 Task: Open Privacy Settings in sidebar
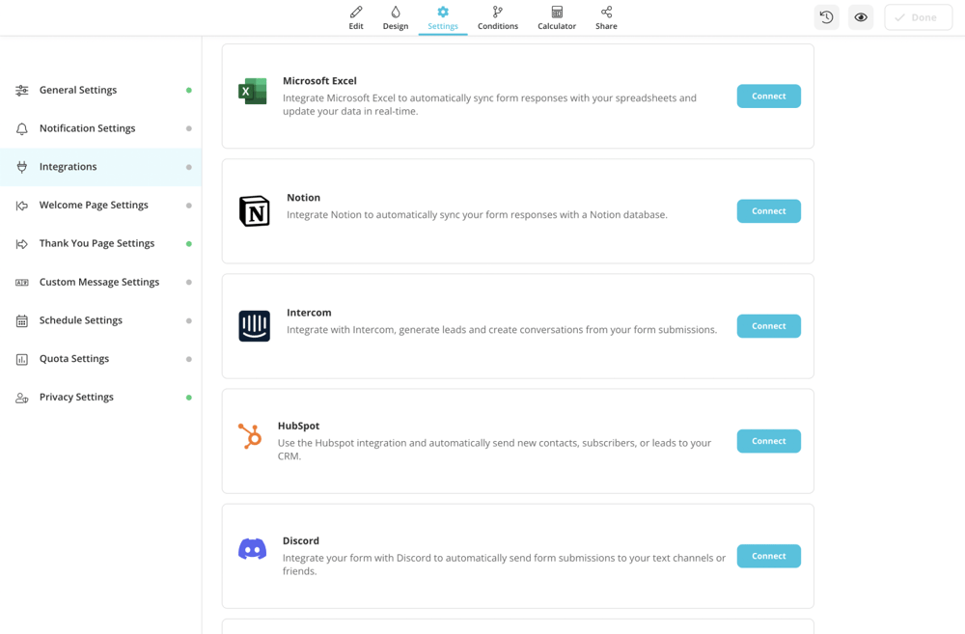pyautogui.click(x=76, y=397)
